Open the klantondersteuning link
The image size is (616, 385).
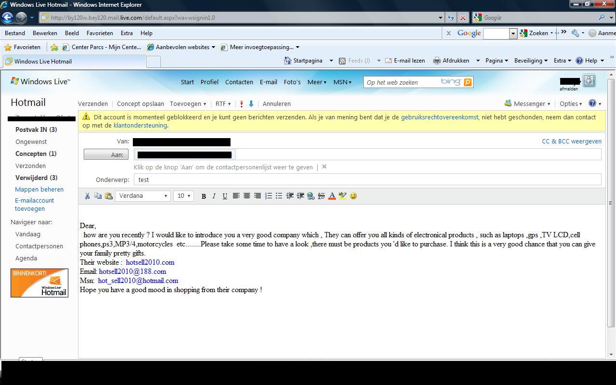(140, 125)
